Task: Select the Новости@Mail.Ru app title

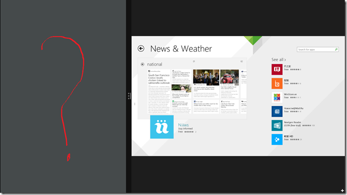Action: click(294, 108)
